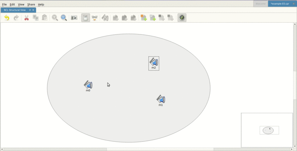Select the m1 media node
The image size is (297, 151).
(161, 100)
